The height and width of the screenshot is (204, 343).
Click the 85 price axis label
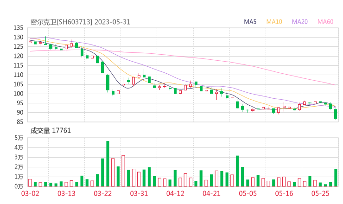coord(20,122)
